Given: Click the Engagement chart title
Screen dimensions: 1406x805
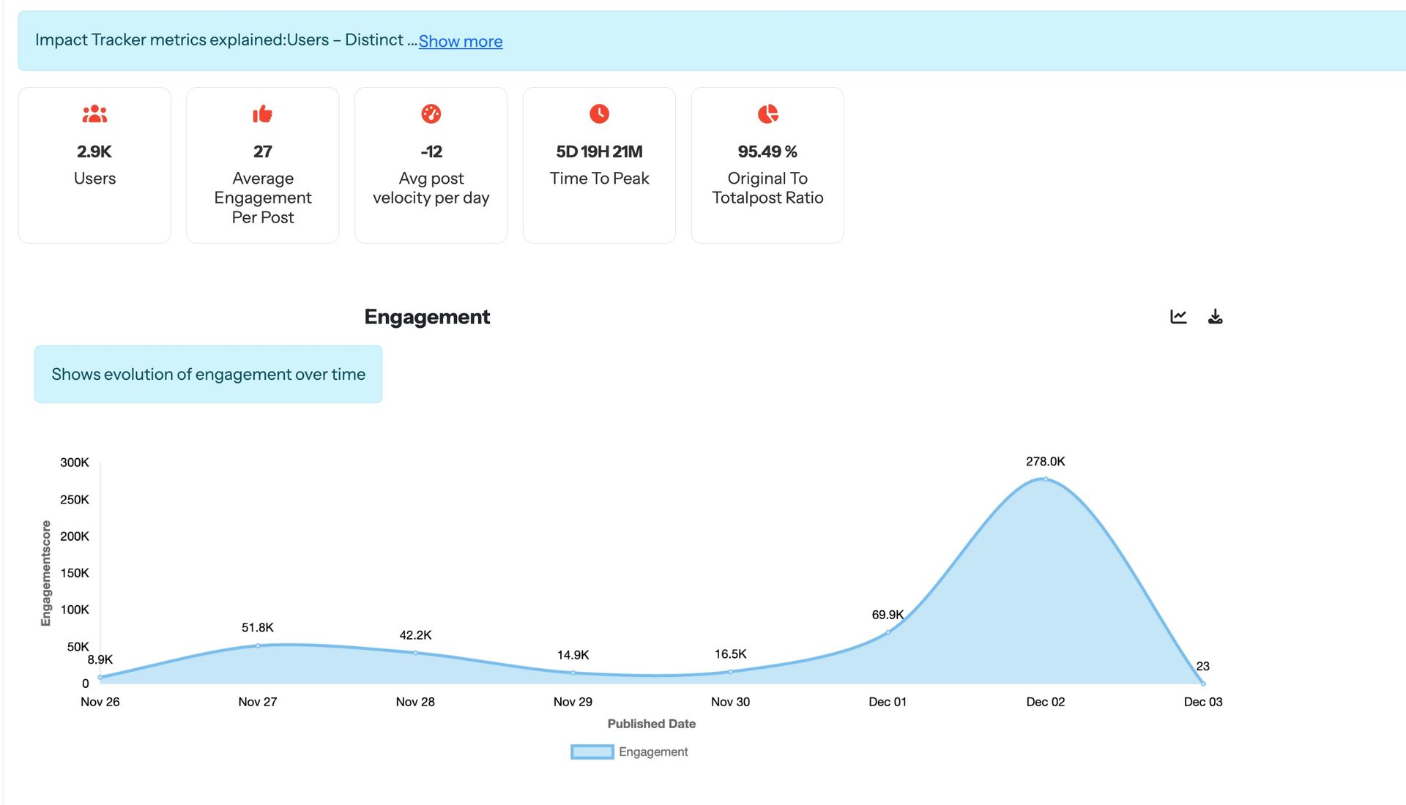Looking at the screenshot, I should 427,317.
